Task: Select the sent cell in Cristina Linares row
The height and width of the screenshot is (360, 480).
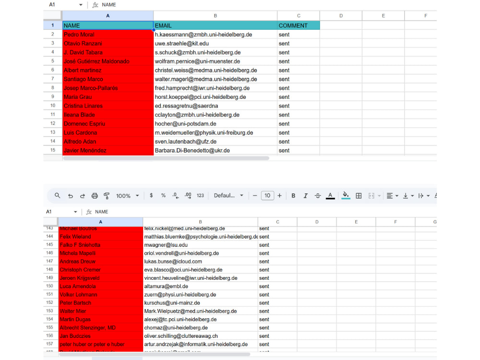Action: (299, 106)
